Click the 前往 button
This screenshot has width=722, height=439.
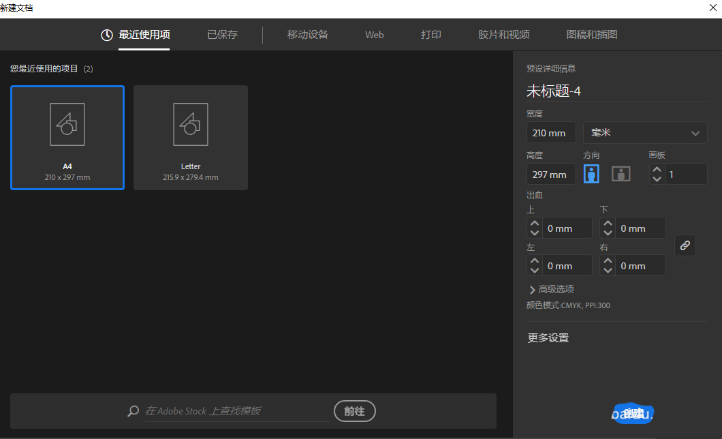click(x=355, y=411)
